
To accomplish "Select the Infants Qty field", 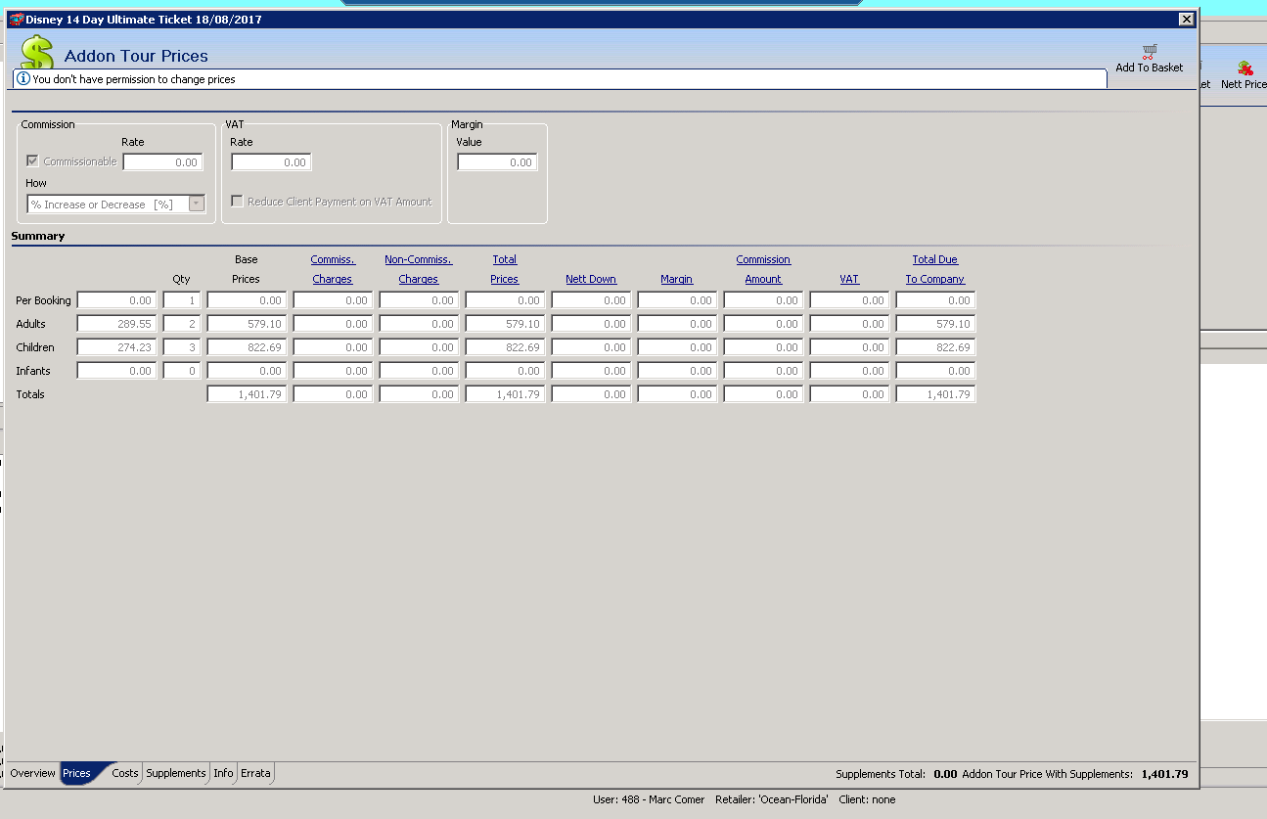I will click(182, 371).
